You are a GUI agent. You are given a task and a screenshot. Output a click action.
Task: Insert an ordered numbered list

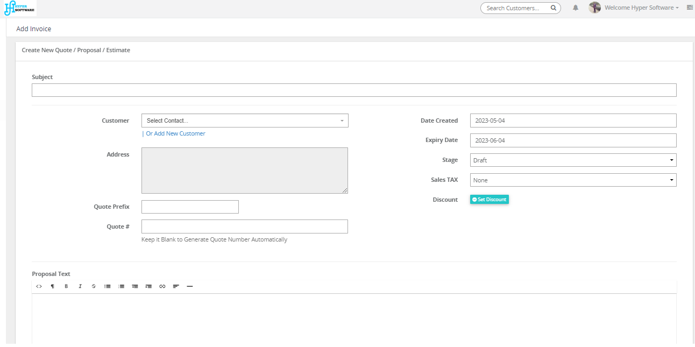[122, 286]
